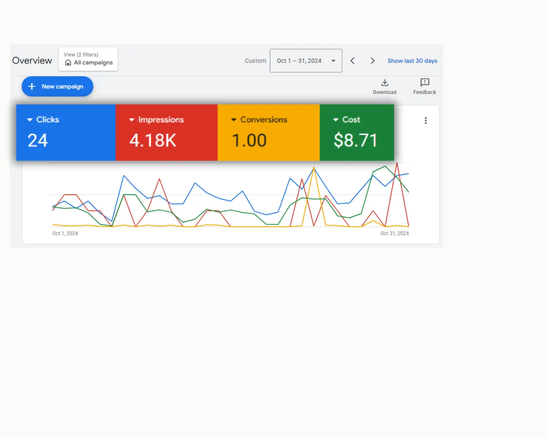Select the Cost metric card

[x=356, y=133]
